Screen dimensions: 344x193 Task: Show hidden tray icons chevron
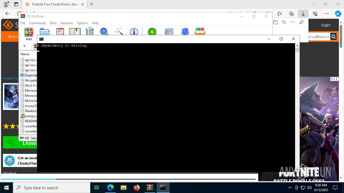pos(290,188)
